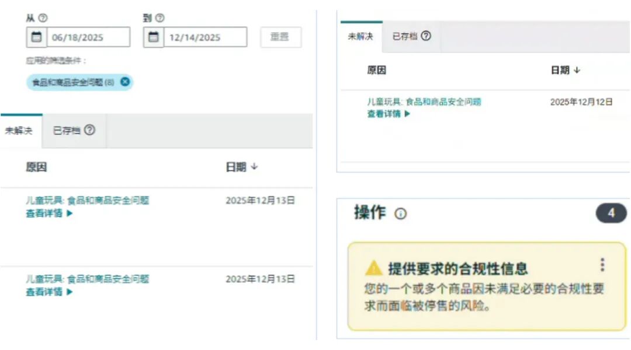Open the calendar picker for the 到 end date
The image size is (631, 350).
(153, 37)
